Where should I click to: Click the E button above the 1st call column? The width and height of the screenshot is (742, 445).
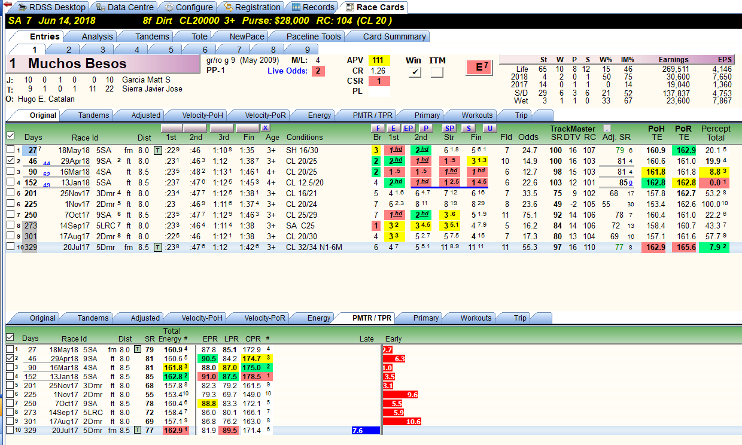point(393,128)
